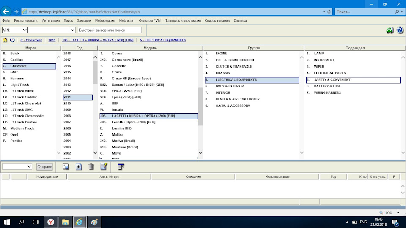The width and height of the screenshot is (406, 228).
Task: Follow the C - Chevrolet breadcrumb link
Action: (31, 40)
